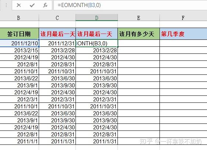Select empty 该月有多少天 cell in 2012/3/1 row
207x150 pixels.
coord(138,99)
